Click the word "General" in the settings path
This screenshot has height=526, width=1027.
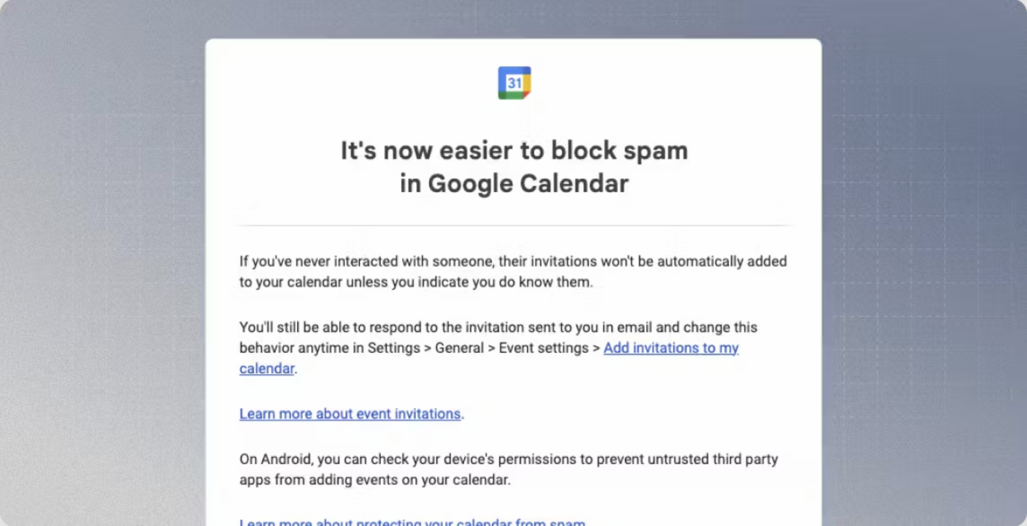pyautogui.click(x=459, y=348)
